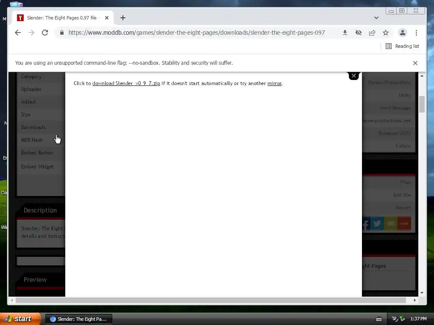
Task: Reload the current page
Action: (x=45, y=33)
